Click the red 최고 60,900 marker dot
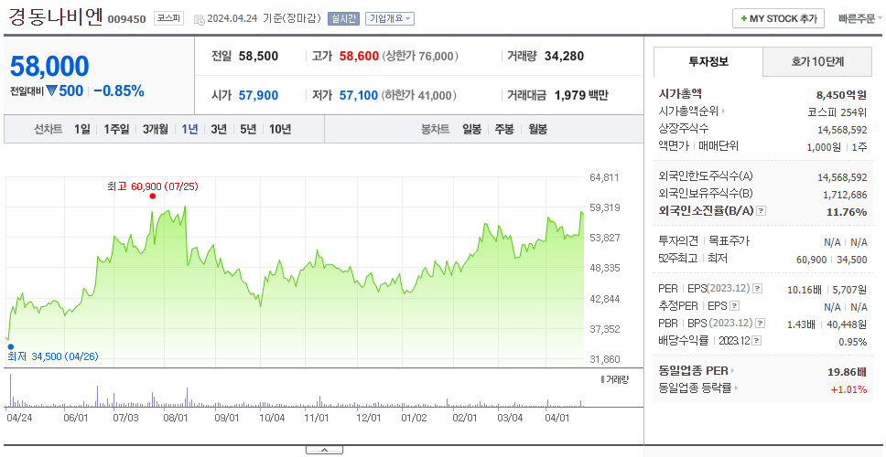The height and width of the screenshot is (457, 886). [153, 197]
